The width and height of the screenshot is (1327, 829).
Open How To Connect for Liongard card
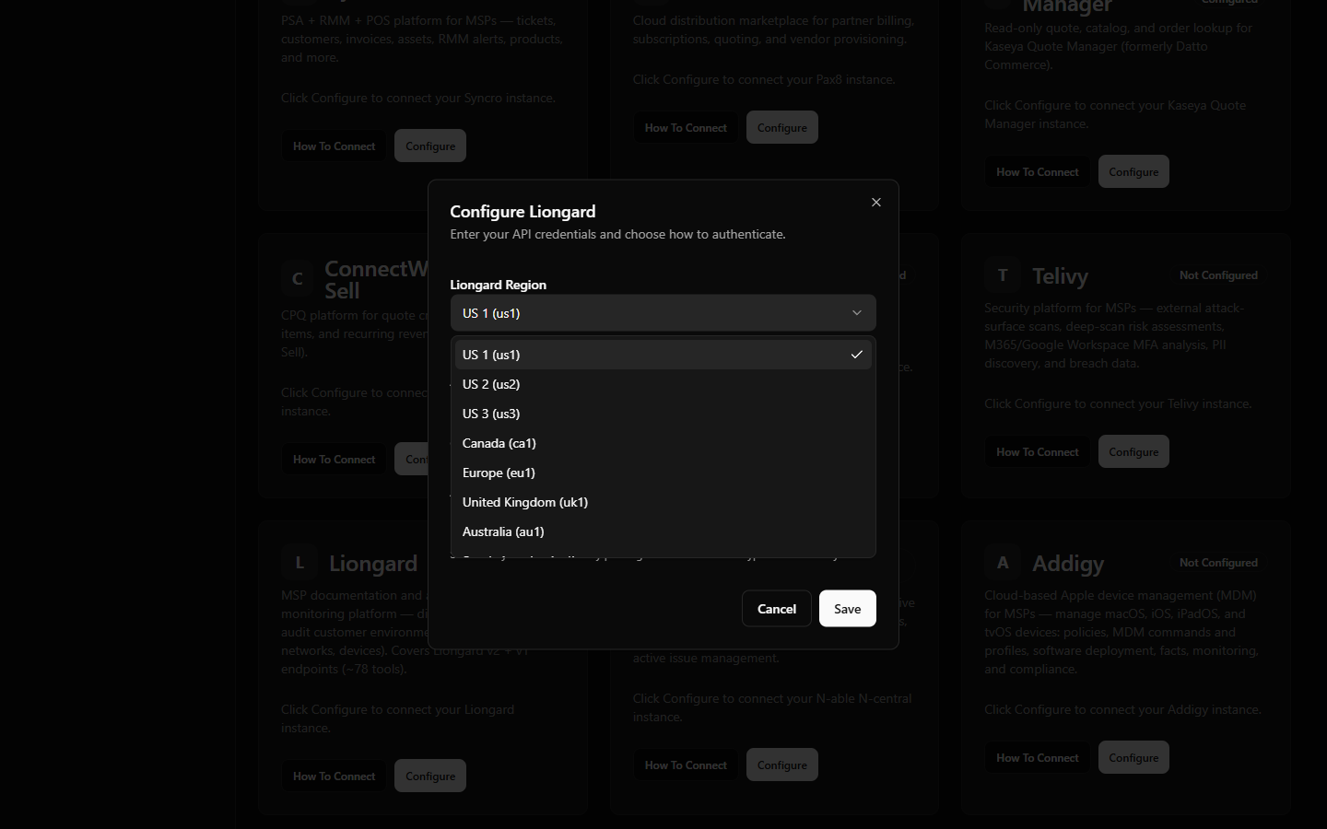[335, 776]
